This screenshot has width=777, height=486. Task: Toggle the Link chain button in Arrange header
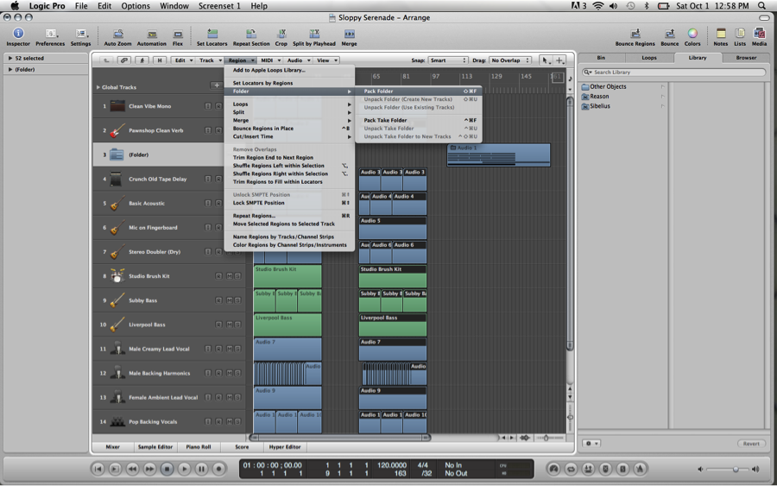pyautogui.click(x=124, y=60)
